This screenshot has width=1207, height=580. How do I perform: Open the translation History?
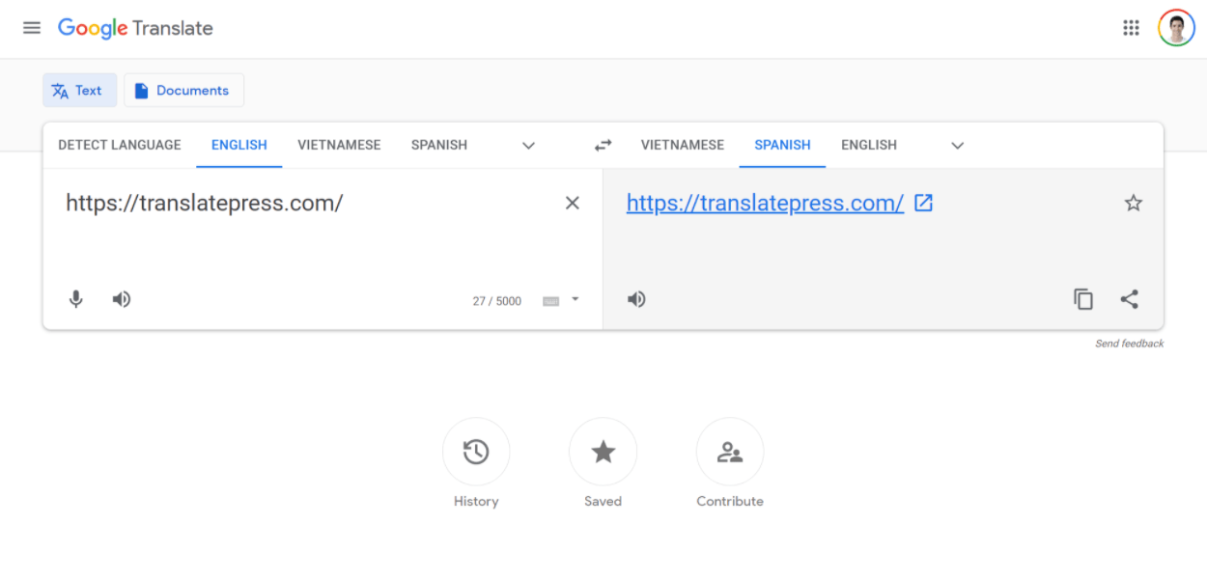click(476, 452)
